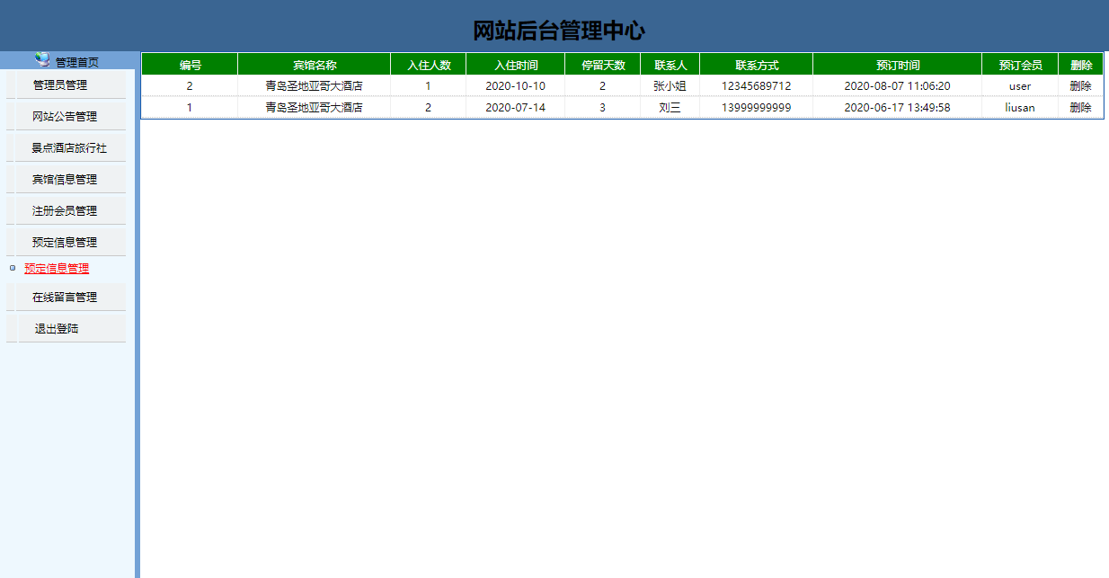1109x578 pixels.
Task: Click the small expander beside red 预定信息管理
Action: 10,268
